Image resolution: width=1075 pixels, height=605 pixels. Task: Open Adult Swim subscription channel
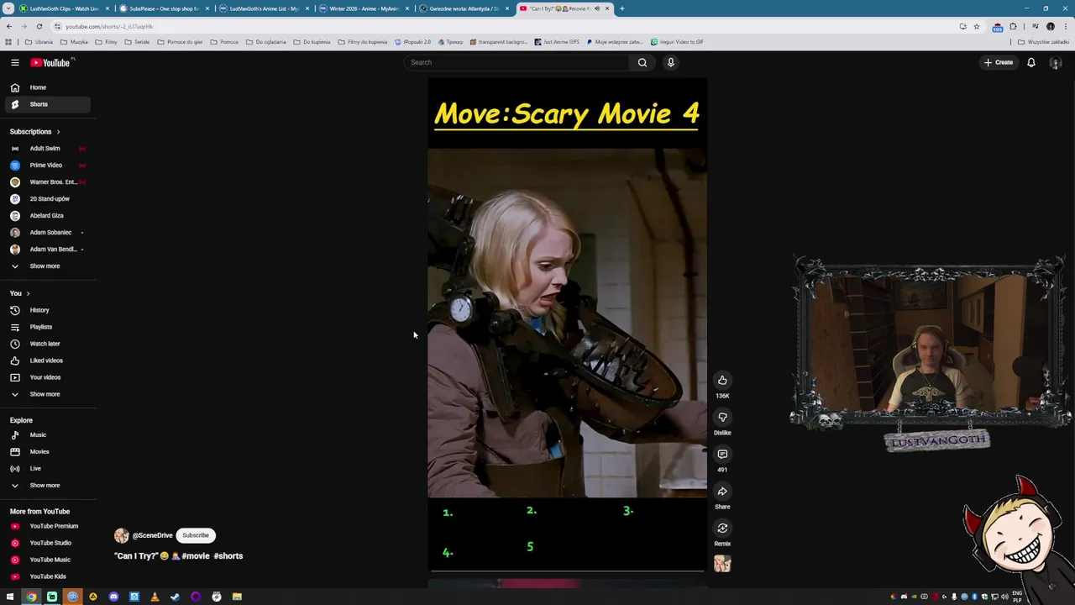(46, 149)
